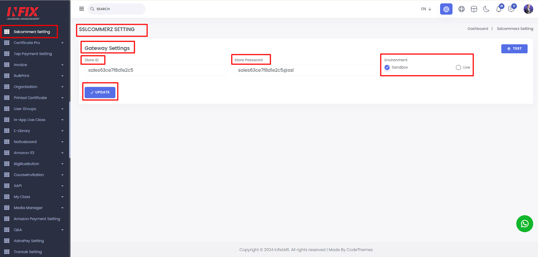The width and height of the screenshot is (538, 257).
Task: Open Amazon Payment Setting sidebar item
Action: point(37,219)
